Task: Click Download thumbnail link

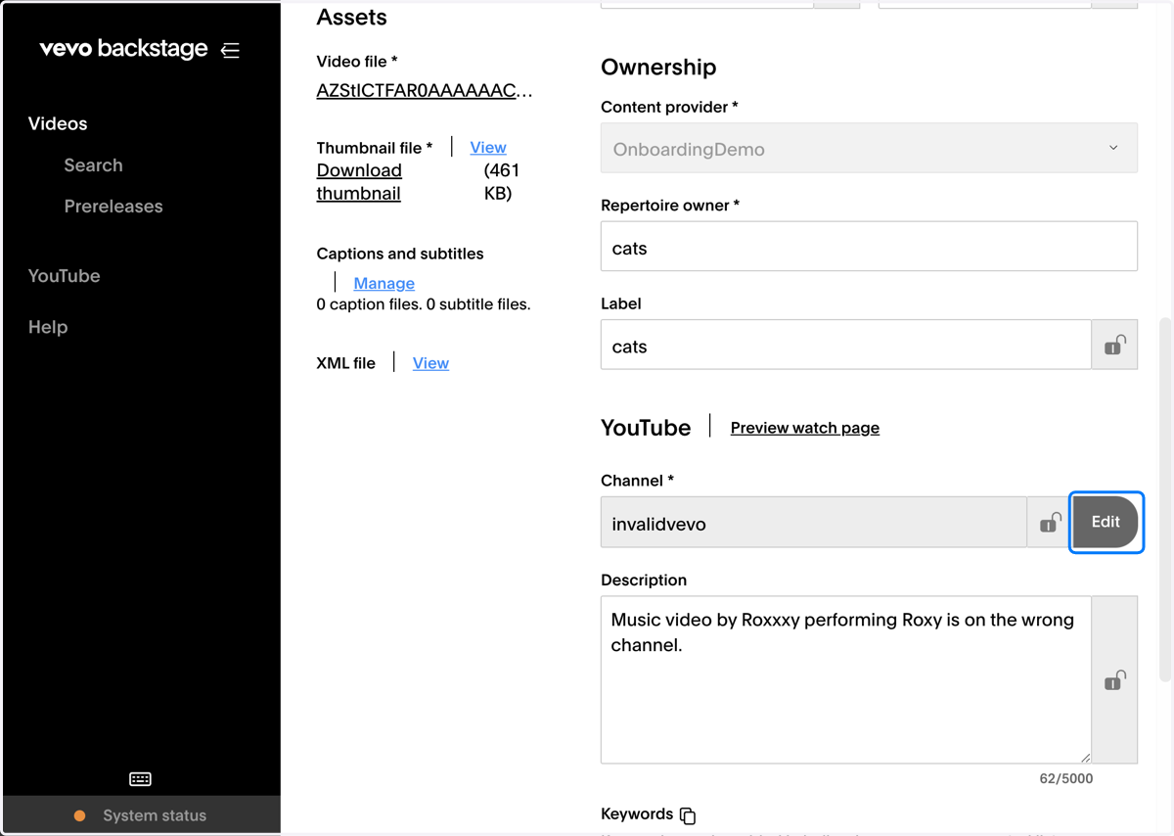Action: point(359,182)
